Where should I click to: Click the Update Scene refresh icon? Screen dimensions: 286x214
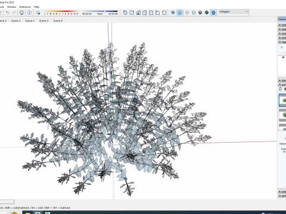coord(280,89)
